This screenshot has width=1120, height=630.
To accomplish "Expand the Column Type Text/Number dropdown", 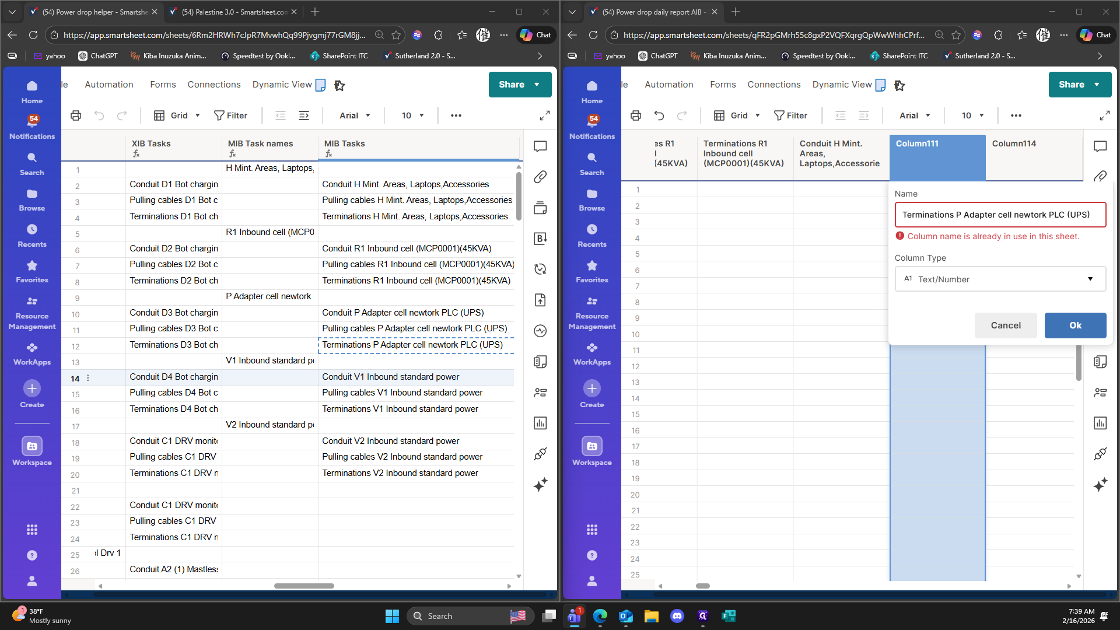I will click(x=1000, y=279).
